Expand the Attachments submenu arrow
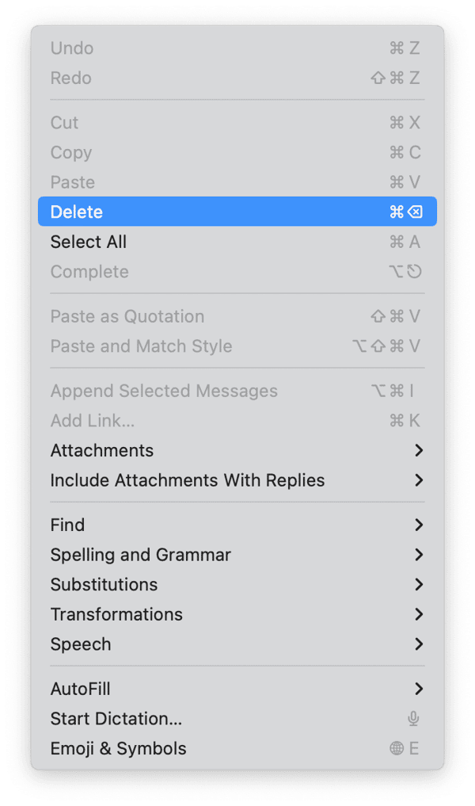Screen dimensions: 475x806 (419, 450)
